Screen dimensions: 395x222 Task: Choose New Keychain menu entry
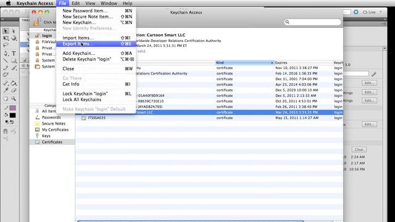(96, 22)
